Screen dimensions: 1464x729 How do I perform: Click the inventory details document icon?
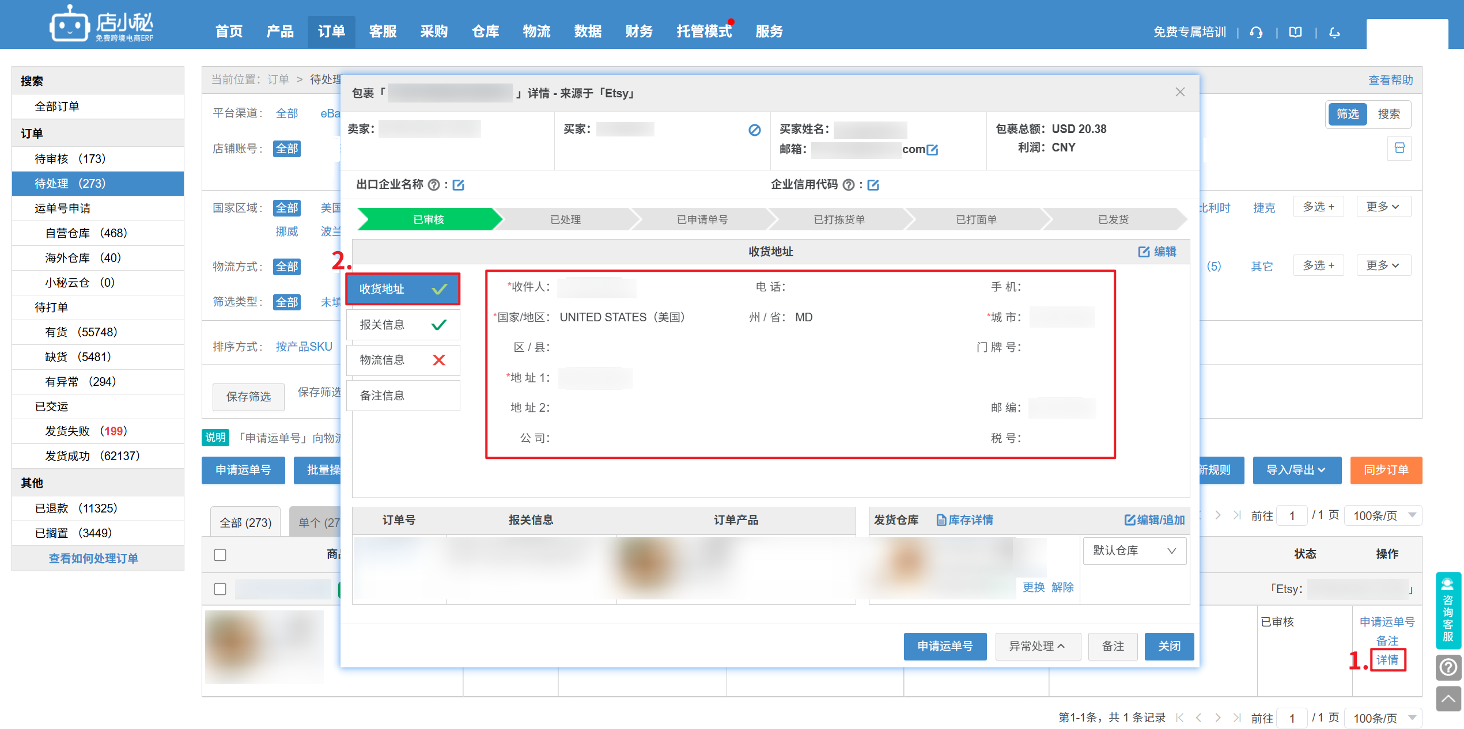[941, 520]
